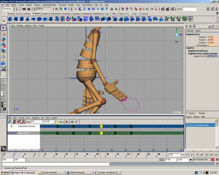Activate the Rotate tool in toolbox

(x=3, y=45)
